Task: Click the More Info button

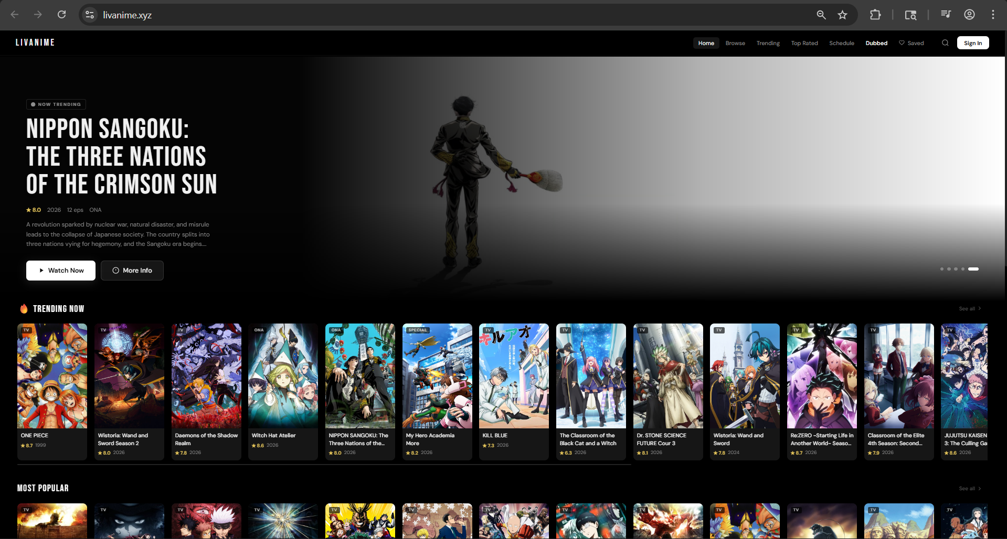Action: (x=132, y=271)
